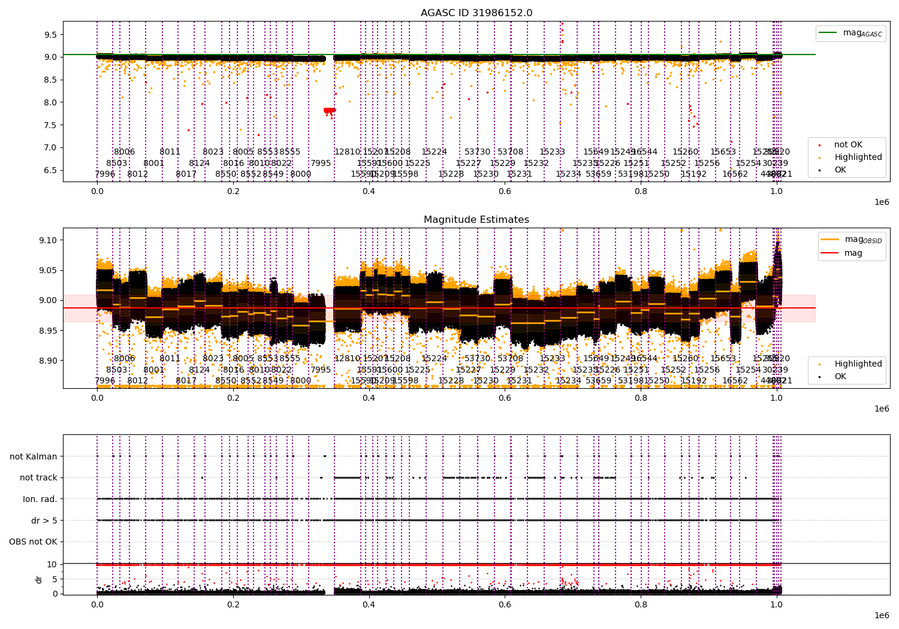Screen dimensions: 899x629
Task: Click obsid label 8001 in the middle plot
Action: coord(154,370)
